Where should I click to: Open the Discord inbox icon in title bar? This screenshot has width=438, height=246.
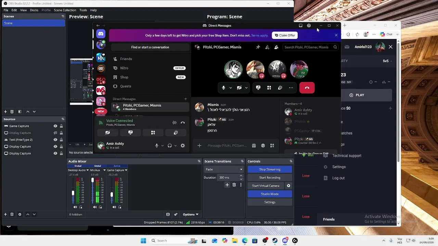pyautogui.click(x=300, y=26)
